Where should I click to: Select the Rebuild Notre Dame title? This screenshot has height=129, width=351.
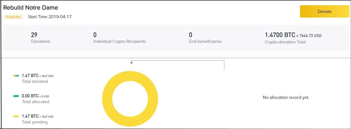(x=31, y=8)
